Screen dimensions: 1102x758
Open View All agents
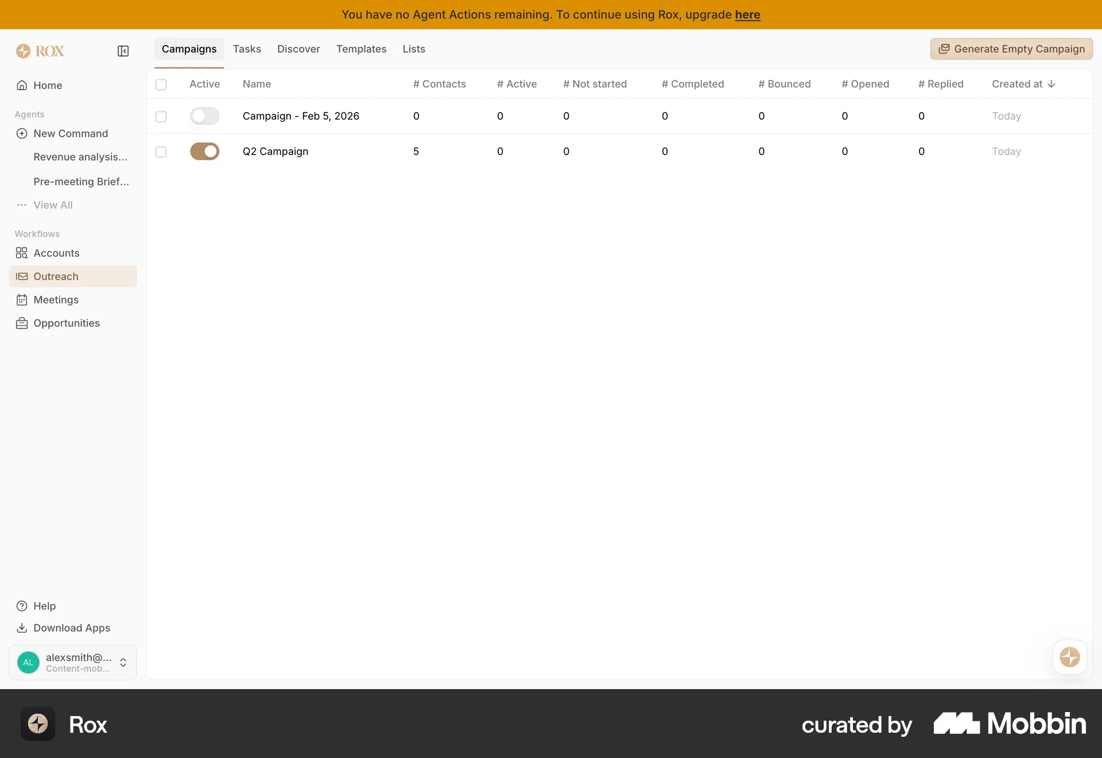click(x=52, y=204)
